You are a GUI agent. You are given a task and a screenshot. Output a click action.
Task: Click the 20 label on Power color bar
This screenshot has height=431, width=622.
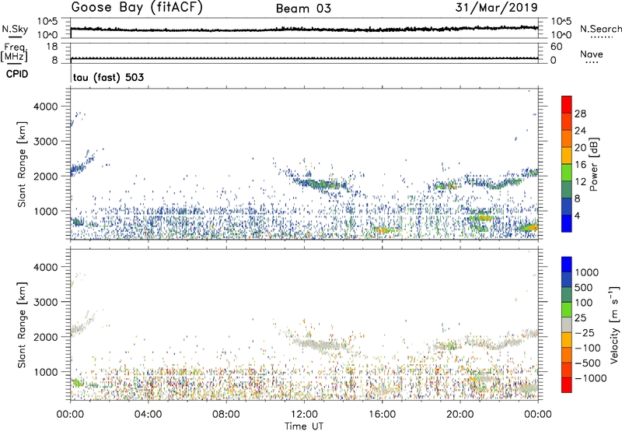click(x=580, y=148)
